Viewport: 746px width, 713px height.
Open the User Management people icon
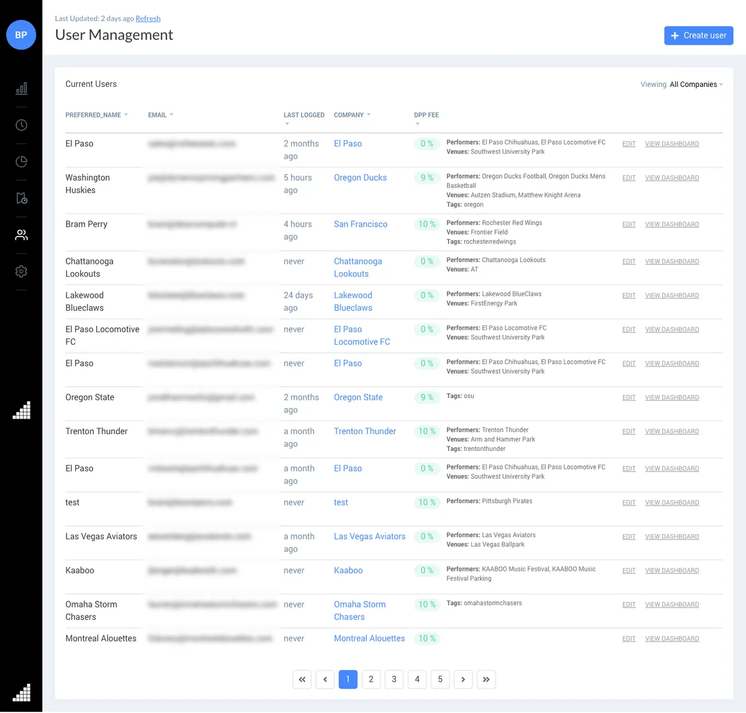21,235
